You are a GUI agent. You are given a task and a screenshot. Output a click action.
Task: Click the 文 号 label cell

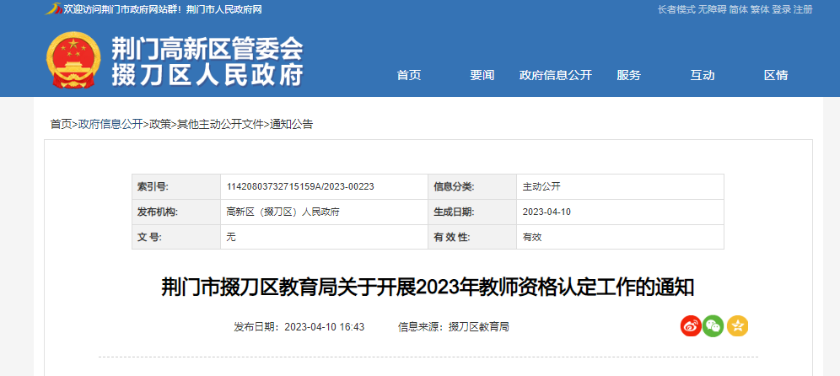click(x=176, y=237)
